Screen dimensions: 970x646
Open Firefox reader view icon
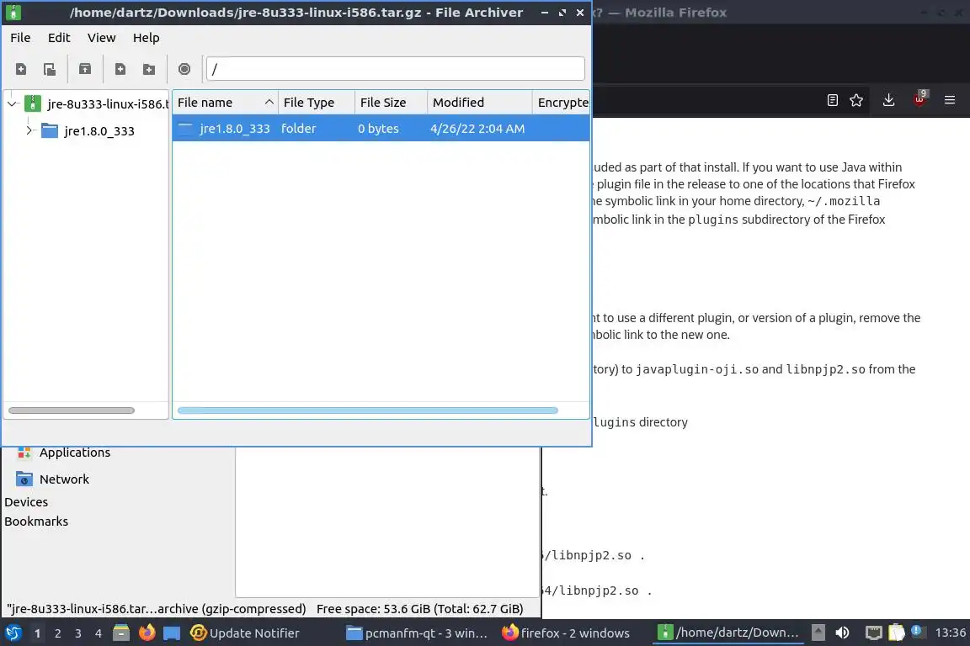pyautogui.click(x=833, y=100)
